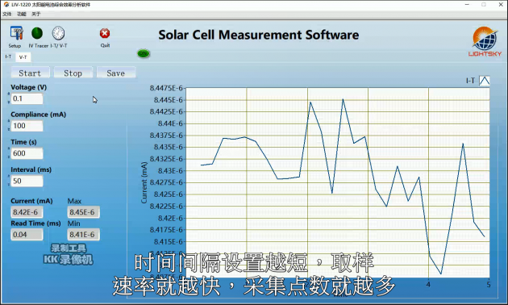Adjust the Time value stepper arrows
Viewport: 508px width, 305px height.
point(8,153)
